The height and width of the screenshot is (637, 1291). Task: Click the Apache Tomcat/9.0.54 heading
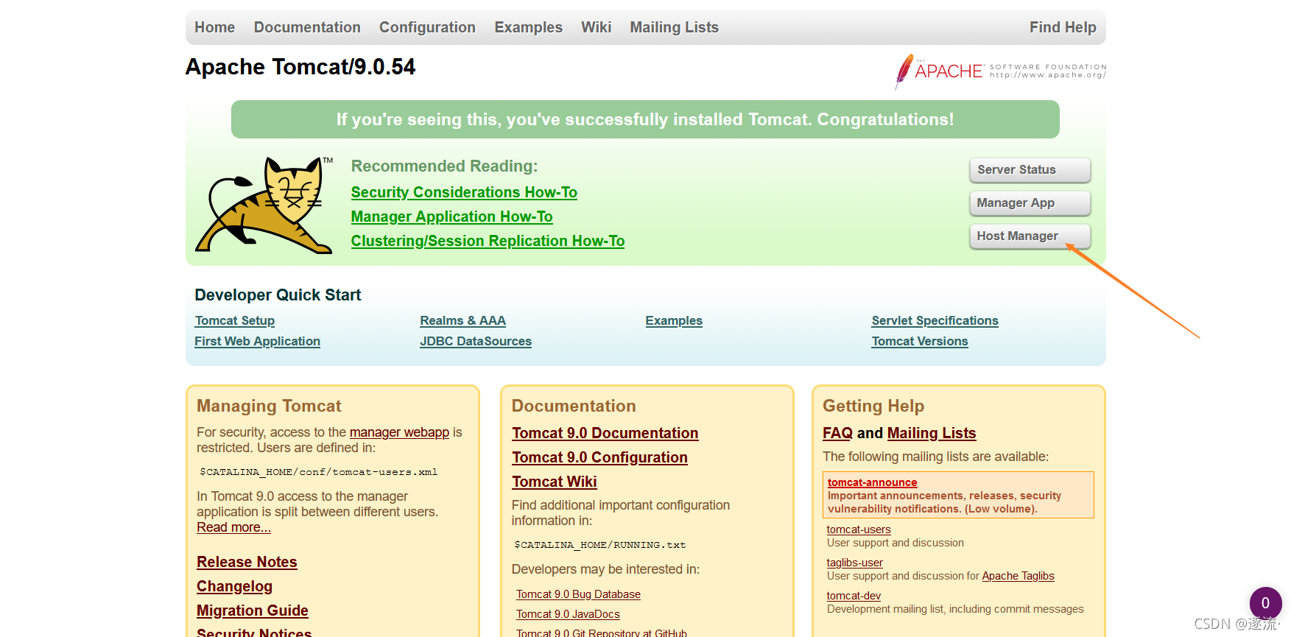pyautogui.click(x=300, y=67)
